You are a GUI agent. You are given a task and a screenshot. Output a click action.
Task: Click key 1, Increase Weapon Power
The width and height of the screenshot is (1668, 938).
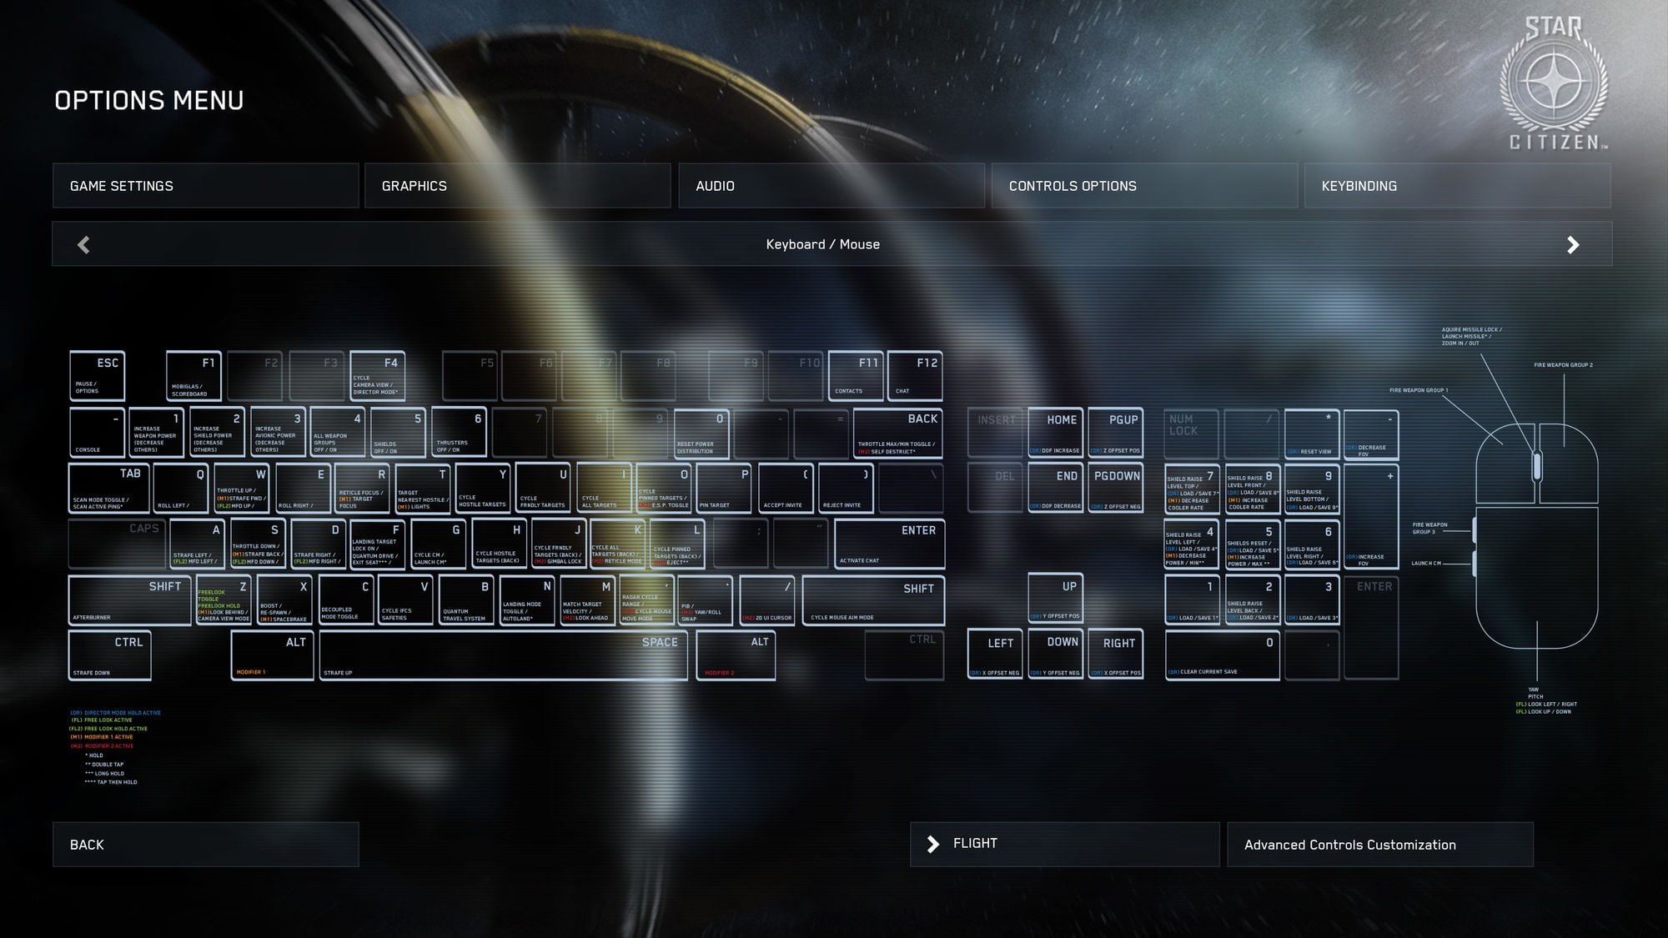[x=157, y=432]
